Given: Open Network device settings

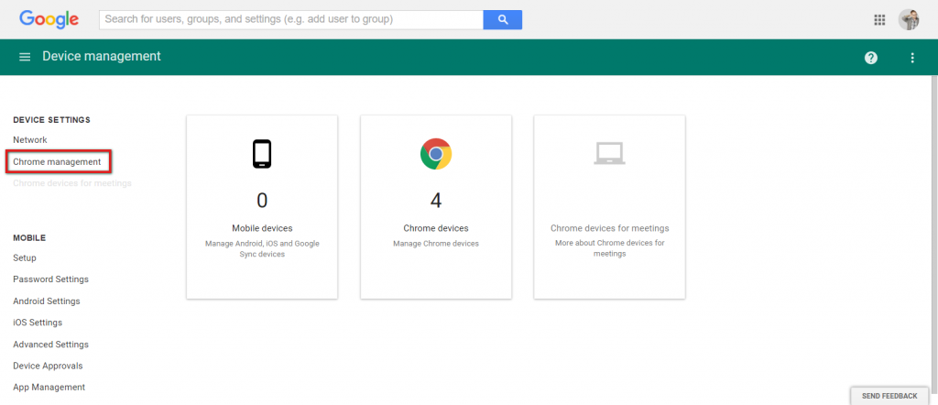Looking at the screenshot, I should (30, 140).
